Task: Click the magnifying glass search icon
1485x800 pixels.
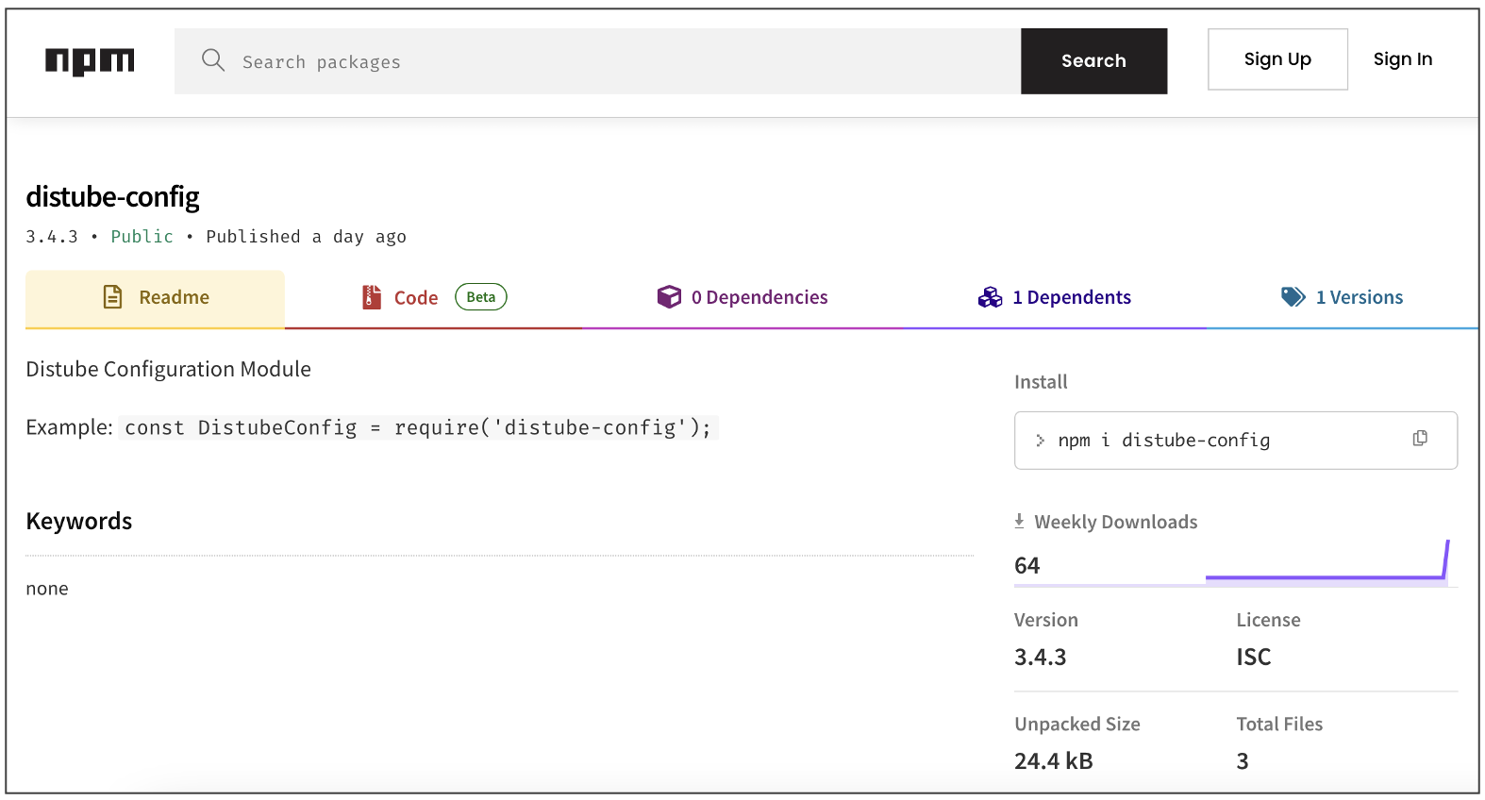Action: [x=213, y=60]
